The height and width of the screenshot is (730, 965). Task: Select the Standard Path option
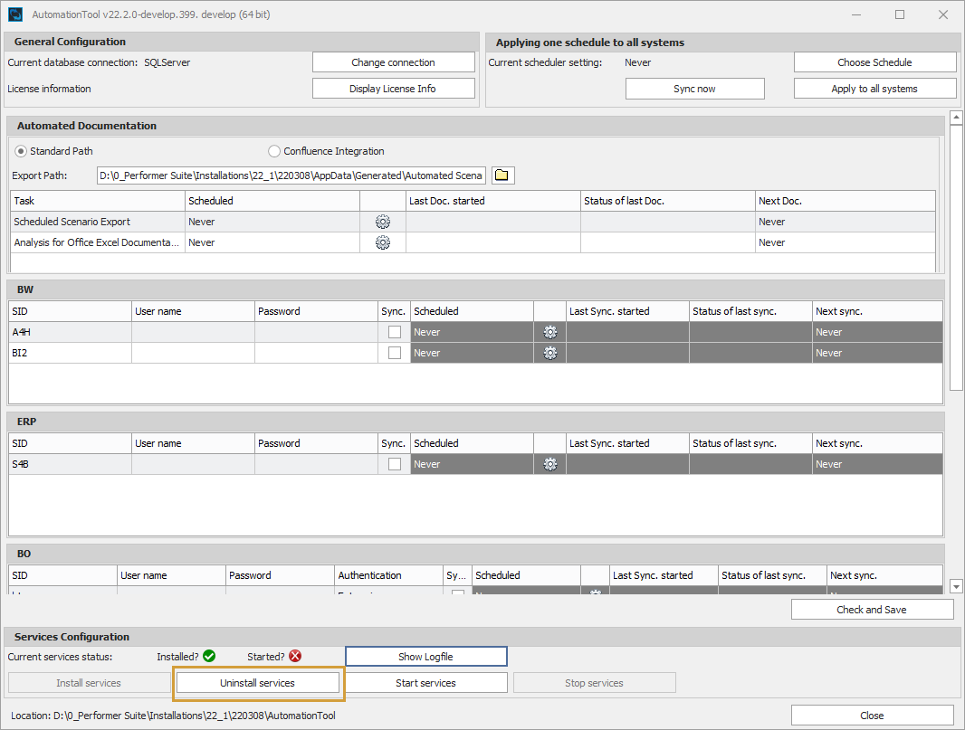point(20,150)
